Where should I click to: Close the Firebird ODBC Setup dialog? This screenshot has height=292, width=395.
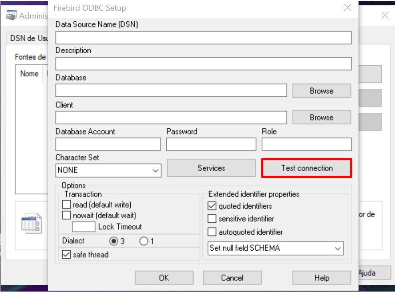click(x=348, y=8)
